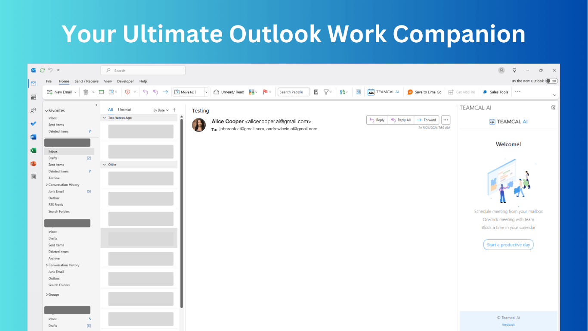Collapse the Older message group

coord(104,165)
